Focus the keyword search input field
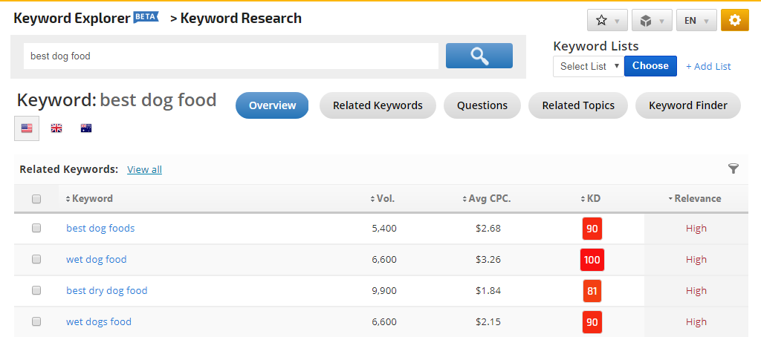Viewport: 761px width, 337px height. 230,56
